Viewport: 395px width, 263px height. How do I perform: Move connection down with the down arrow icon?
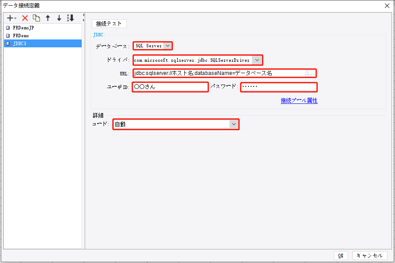coord(59,18)
